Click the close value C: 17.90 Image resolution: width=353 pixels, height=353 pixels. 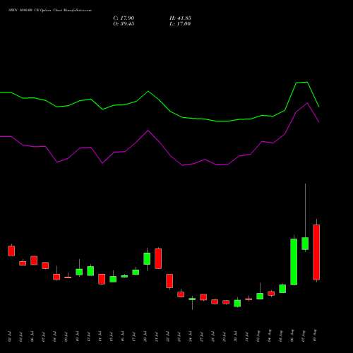[x=124, y=18]
